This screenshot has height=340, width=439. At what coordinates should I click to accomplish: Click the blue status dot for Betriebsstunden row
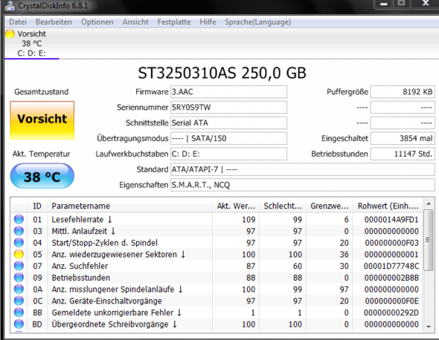[x=19, y=278]
